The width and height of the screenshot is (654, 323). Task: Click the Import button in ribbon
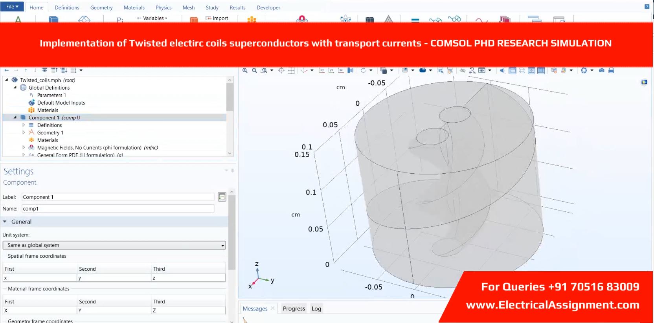[x=217, y=18]
